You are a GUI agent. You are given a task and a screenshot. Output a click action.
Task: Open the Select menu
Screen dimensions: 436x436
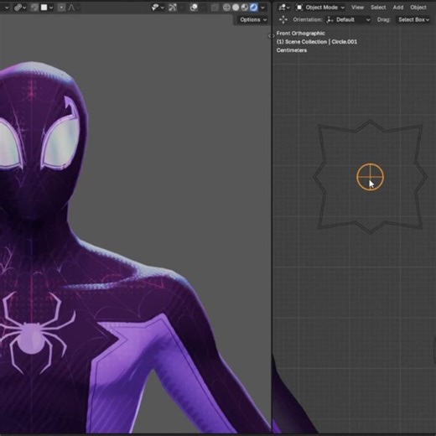pyautogui.click(x=378, y=8)
